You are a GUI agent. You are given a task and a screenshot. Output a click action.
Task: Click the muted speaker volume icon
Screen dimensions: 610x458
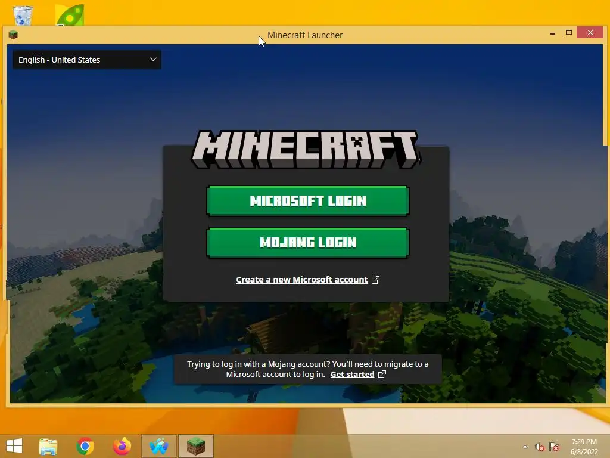[x=539, y=447]
